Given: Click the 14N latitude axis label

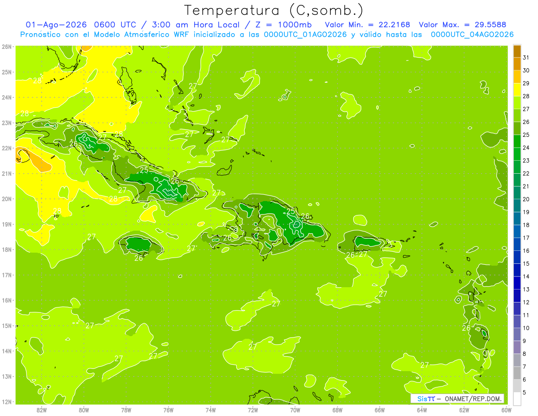Looking at the screenshot, I should (7, 351).
